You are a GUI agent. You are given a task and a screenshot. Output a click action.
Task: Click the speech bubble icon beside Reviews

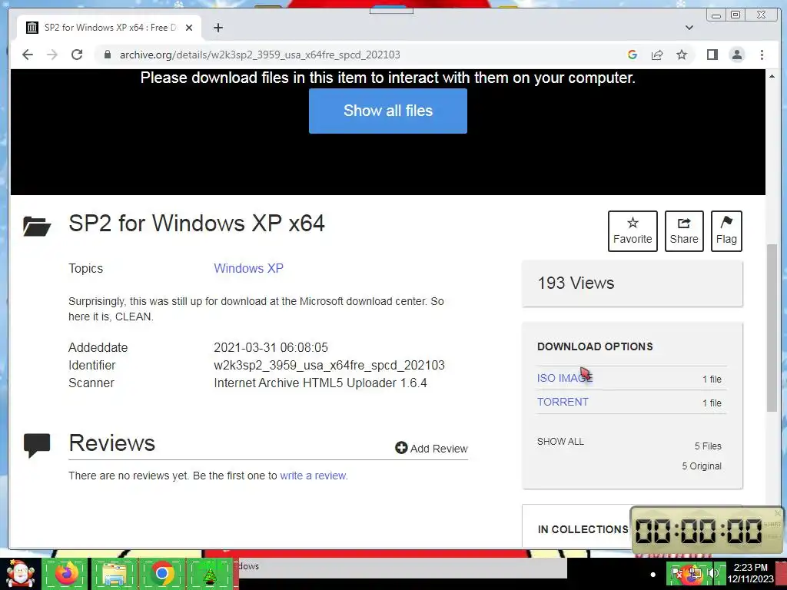click(x=37, y=445)
